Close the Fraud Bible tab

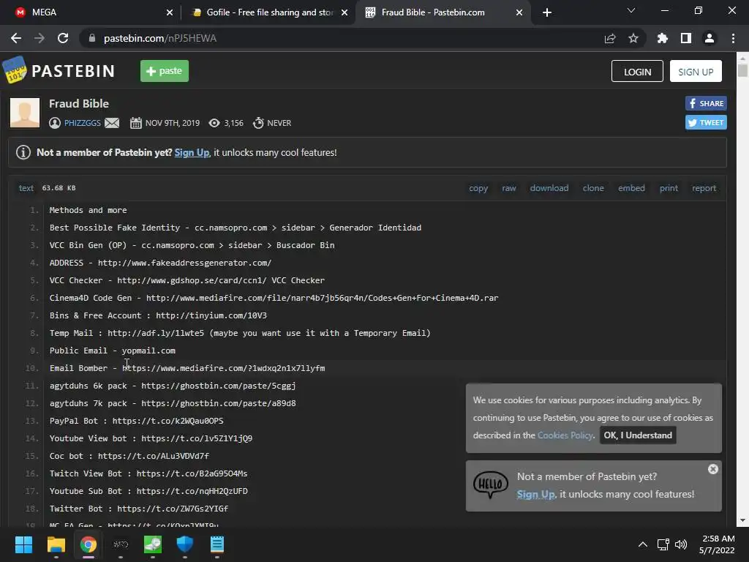click(x=519, y=13)
